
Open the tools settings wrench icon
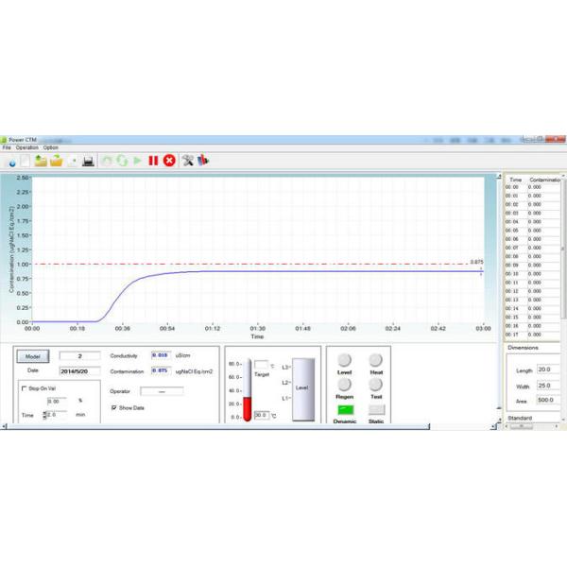(x=187, y=161)
